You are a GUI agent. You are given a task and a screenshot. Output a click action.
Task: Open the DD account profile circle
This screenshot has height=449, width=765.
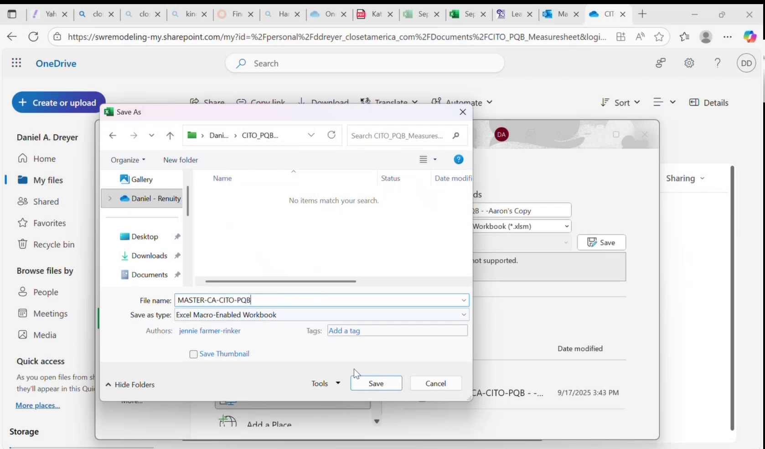(x=746, y=63)
